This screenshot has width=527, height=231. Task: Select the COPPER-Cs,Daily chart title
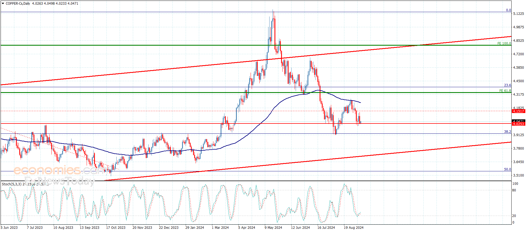(x=18, y=4)
